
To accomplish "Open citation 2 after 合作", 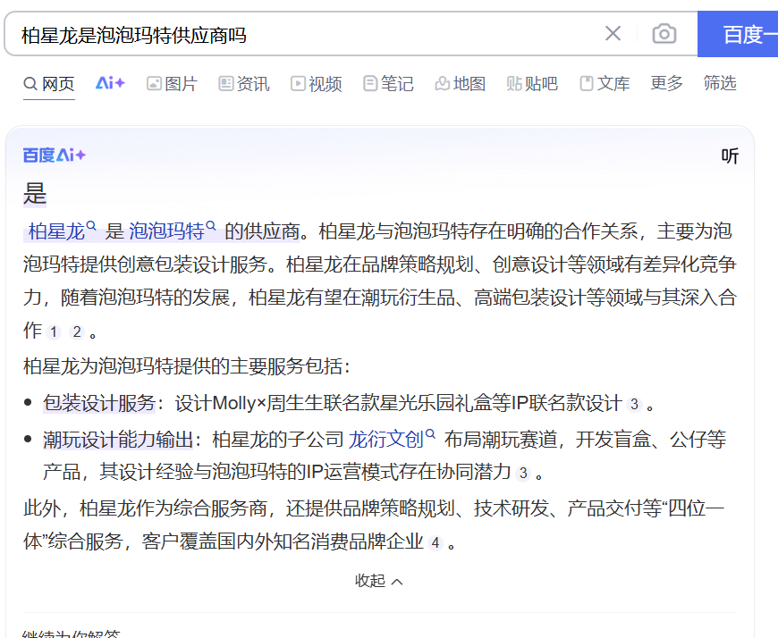I will [x=76, y=332].
